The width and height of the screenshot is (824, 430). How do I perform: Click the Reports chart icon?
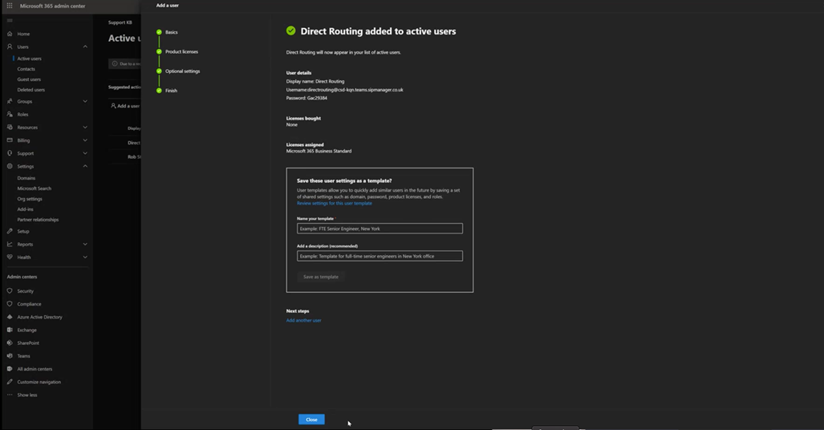pos(10,244)
